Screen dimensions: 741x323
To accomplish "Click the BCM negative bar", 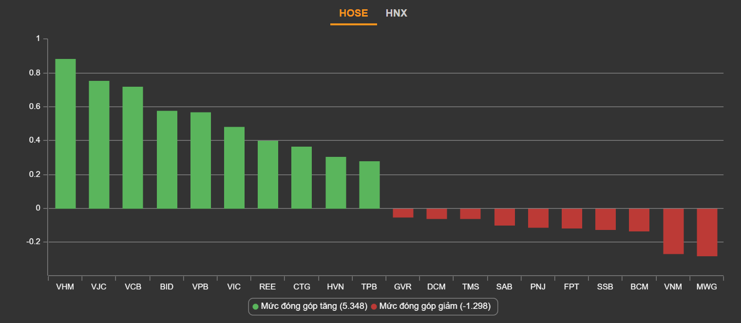I will coord(639,220).
